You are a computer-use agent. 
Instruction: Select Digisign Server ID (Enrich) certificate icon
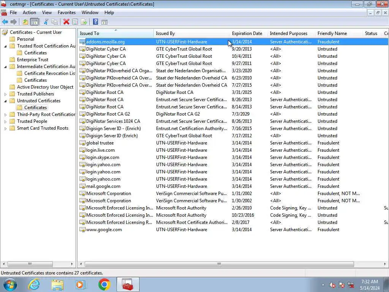click(x=82, y=136)
